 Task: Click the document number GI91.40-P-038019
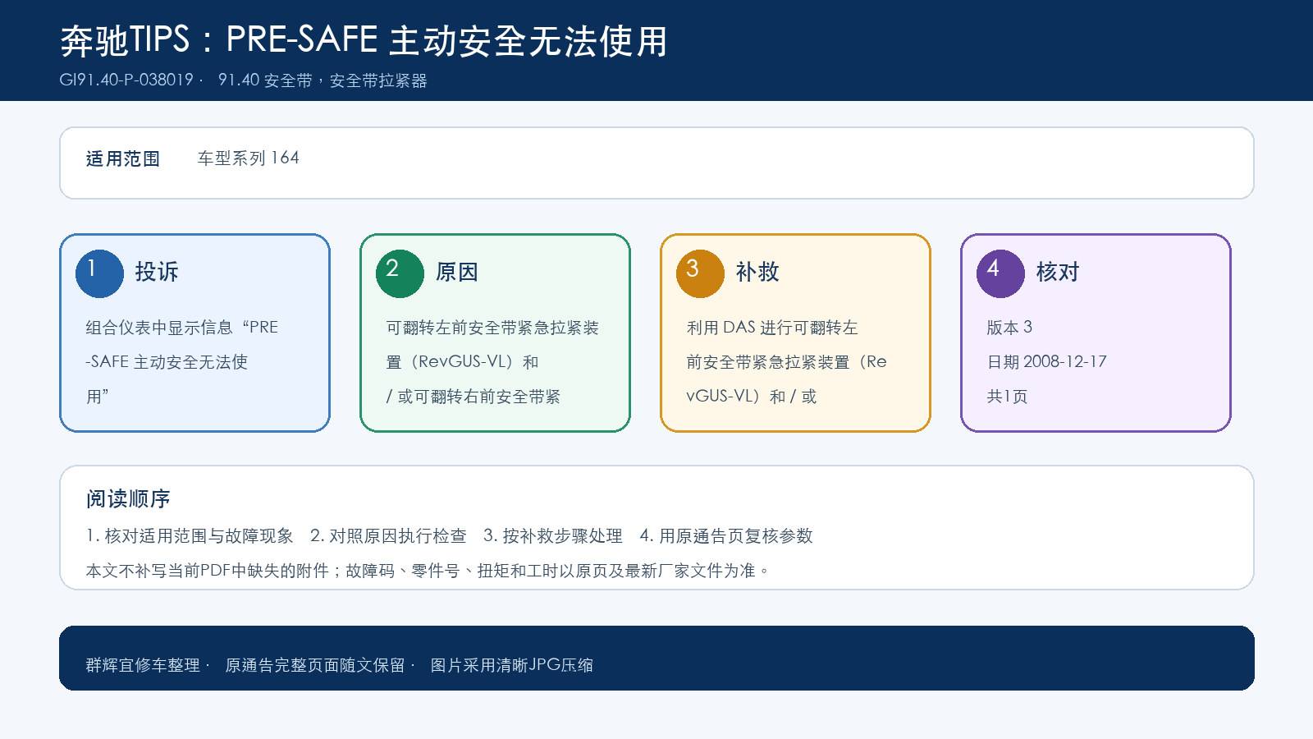[126, 80]
